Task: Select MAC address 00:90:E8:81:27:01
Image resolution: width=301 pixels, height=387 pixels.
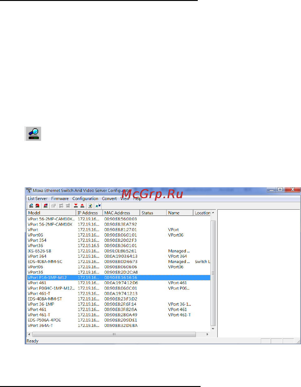Action: pyautogui.click(x=120, y=230)
